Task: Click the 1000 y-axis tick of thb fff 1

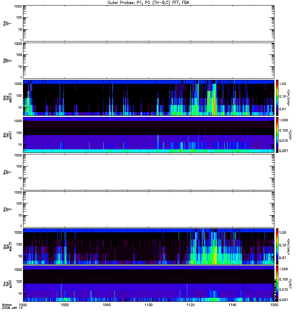Action: coord(18,6)
